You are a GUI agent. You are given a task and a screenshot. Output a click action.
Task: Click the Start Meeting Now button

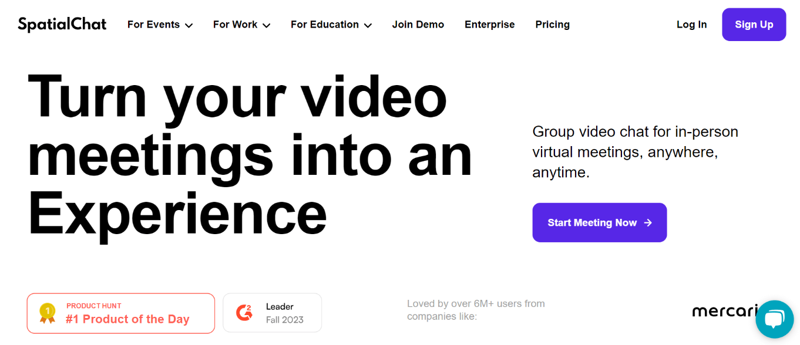click(x=600, y=222)
